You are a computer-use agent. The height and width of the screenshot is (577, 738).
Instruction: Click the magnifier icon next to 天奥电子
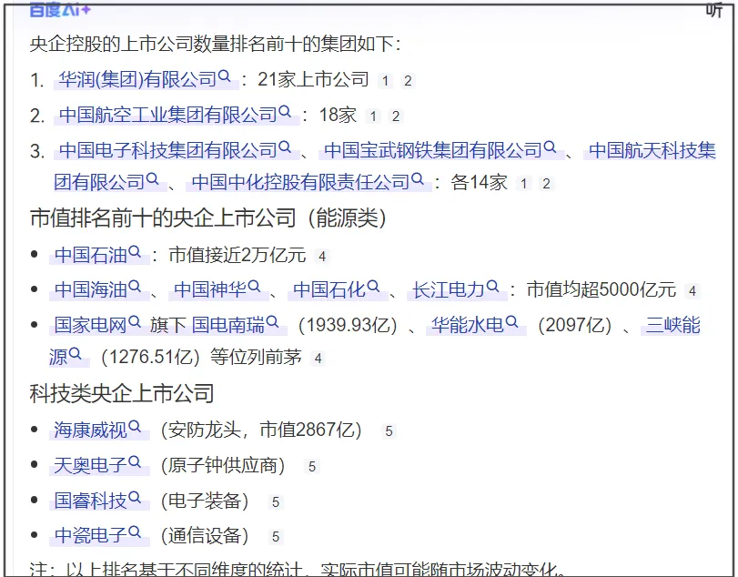[x=135, y=461]
